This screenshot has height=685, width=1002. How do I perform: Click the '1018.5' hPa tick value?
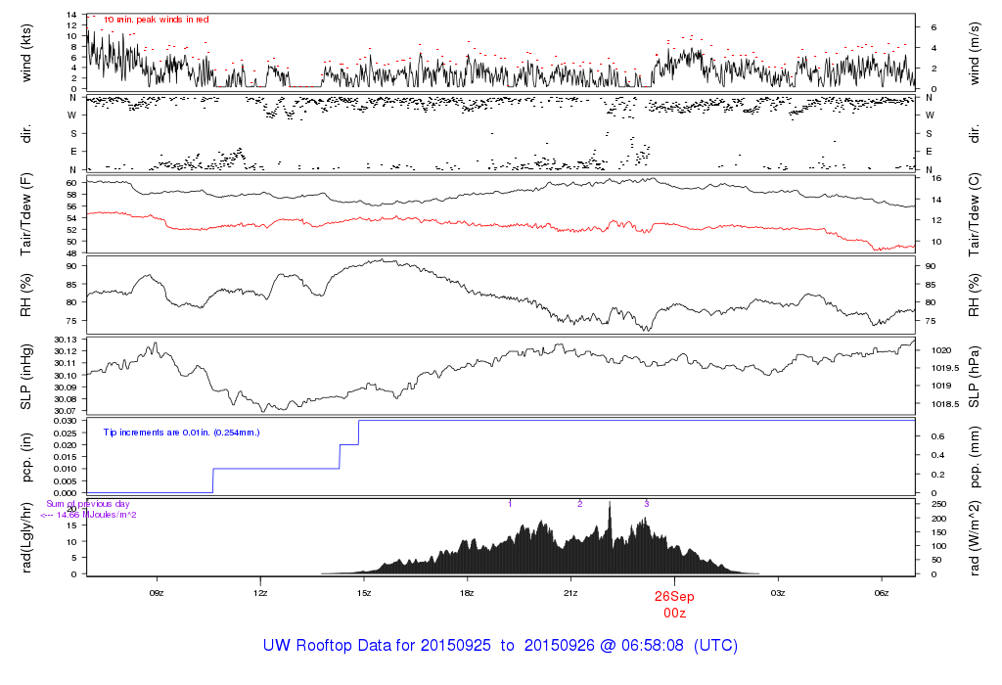pos(945,404)
